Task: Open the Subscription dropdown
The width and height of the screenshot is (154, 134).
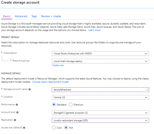Action: tap(100, 54)
